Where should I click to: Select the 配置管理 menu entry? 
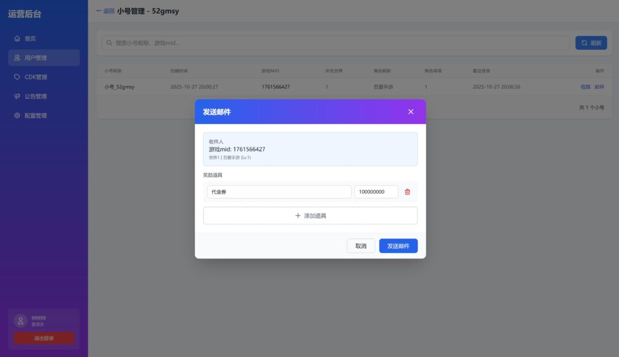point(36,116)
